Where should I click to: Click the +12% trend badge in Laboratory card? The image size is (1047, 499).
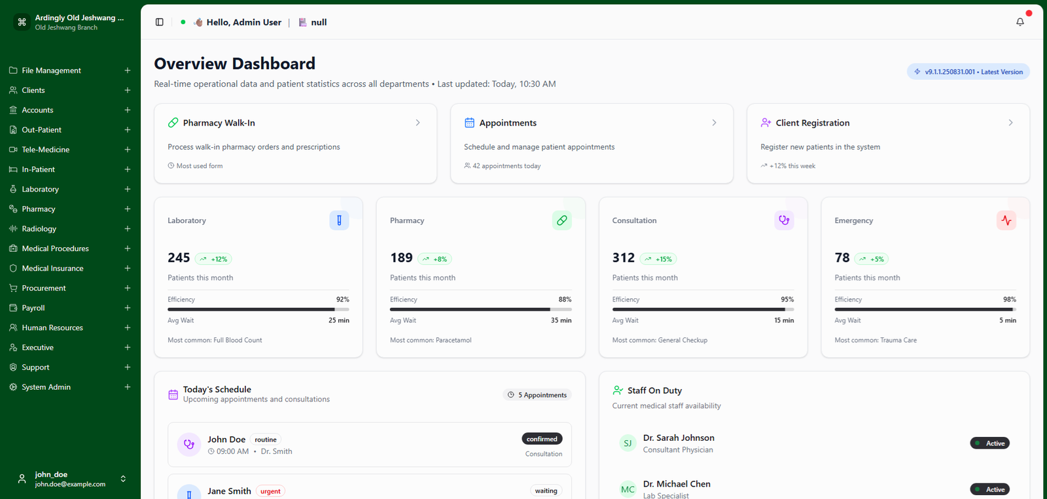pyautogui.click(x=213, y=259)
